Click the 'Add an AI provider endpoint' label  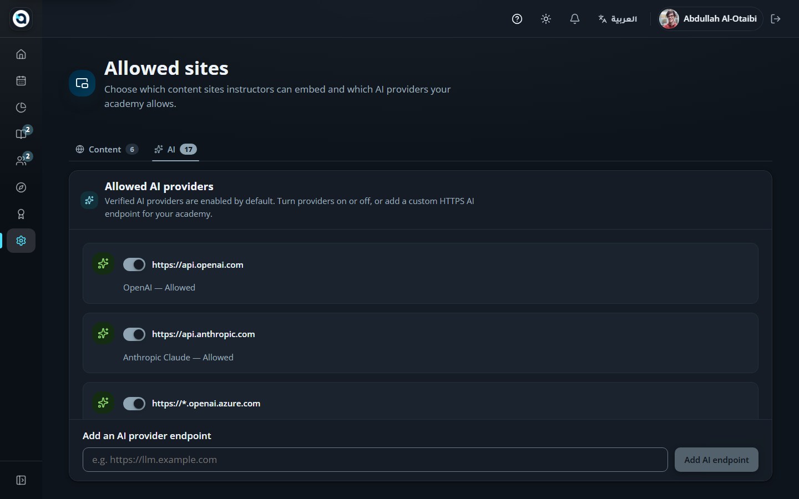147,436
